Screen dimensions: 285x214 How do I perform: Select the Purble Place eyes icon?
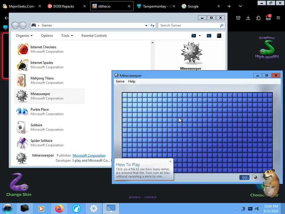[22, 111]
